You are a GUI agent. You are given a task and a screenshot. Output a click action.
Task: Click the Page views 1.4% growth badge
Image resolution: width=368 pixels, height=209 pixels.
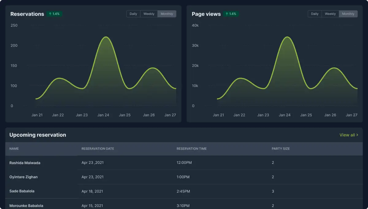[231, 14]
